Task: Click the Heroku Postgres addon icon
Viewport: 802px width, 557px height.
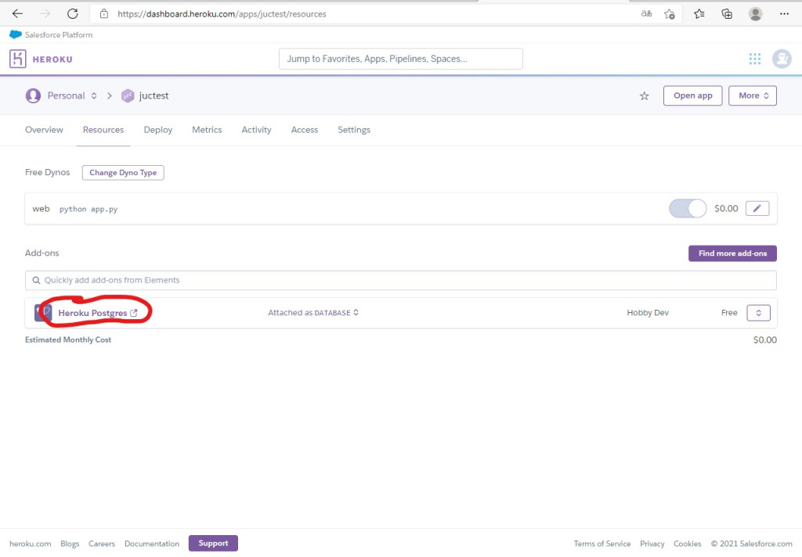Action: (43, 313)
